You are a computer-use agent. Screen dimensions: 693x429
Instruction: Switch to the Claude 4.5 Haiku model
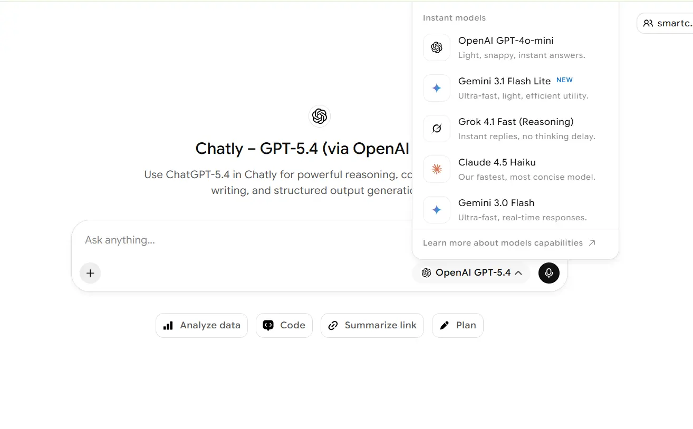(x=515, y=169)
